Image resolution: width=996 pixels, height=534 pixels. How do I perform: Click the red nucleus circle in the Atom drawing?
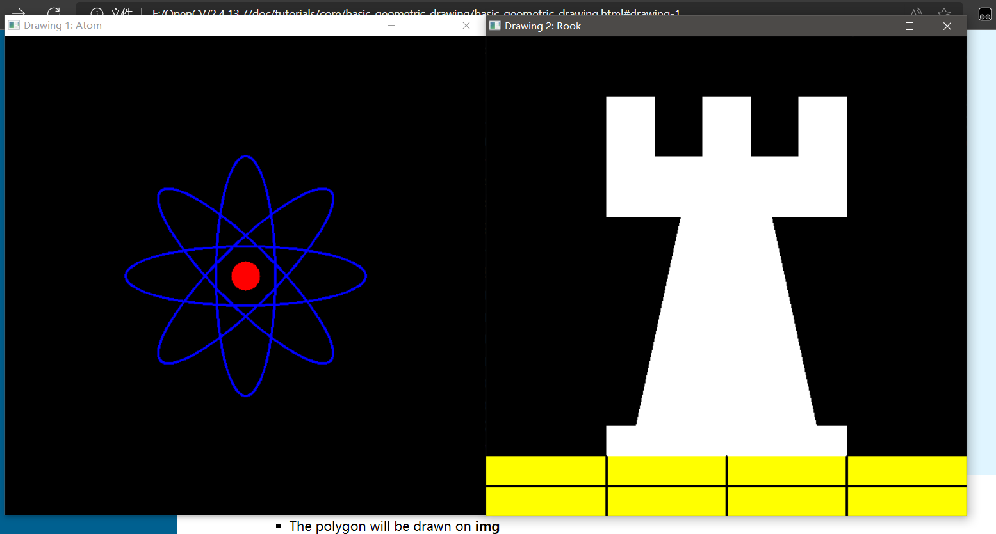(245, 276)
